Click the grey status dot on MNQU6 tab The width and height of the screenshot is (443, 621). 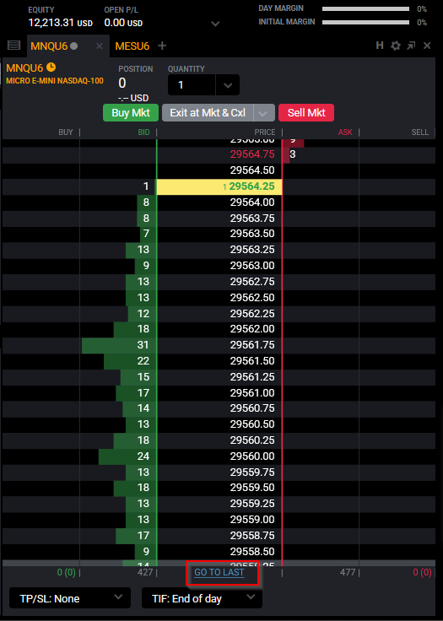click(73, 46)
